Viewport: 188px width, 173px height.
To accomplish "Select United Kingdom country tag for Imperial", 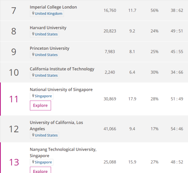I will pyautogui.click(x=48, y=13).
